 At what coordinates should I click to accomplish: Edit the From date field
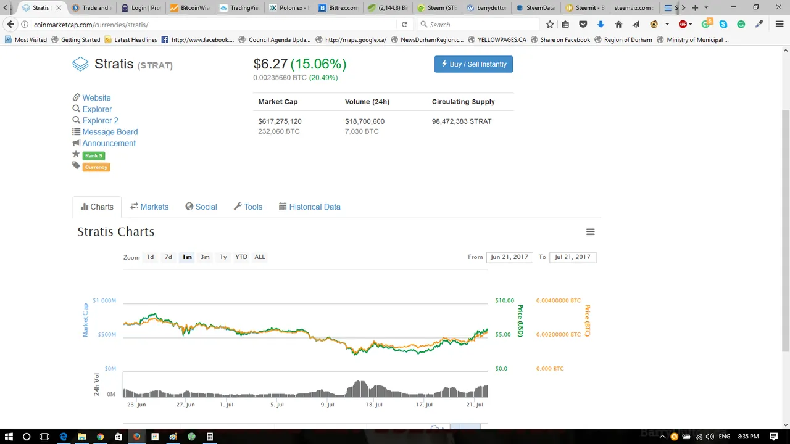(x=509, y=257)
